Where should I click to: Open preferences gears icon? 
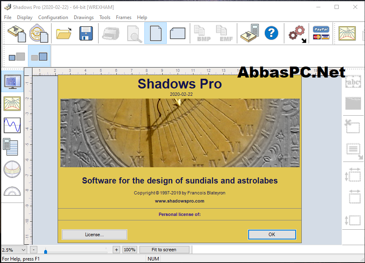[298, 34]
